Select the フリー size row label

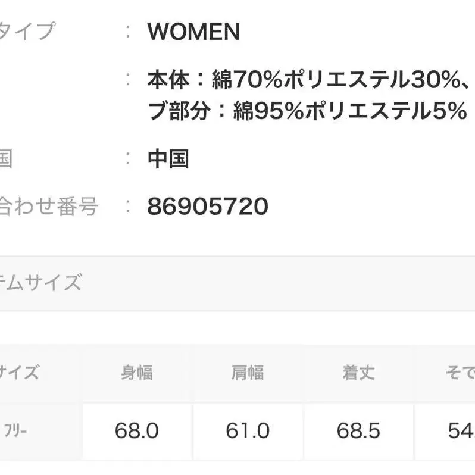click(15, 431)
